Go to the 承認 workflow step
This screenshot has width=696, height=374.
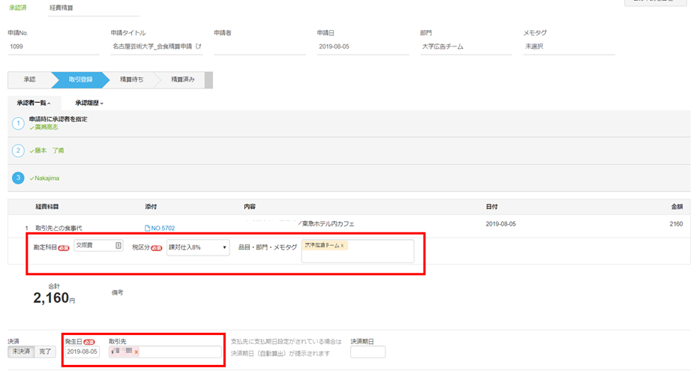coord(29,79)
